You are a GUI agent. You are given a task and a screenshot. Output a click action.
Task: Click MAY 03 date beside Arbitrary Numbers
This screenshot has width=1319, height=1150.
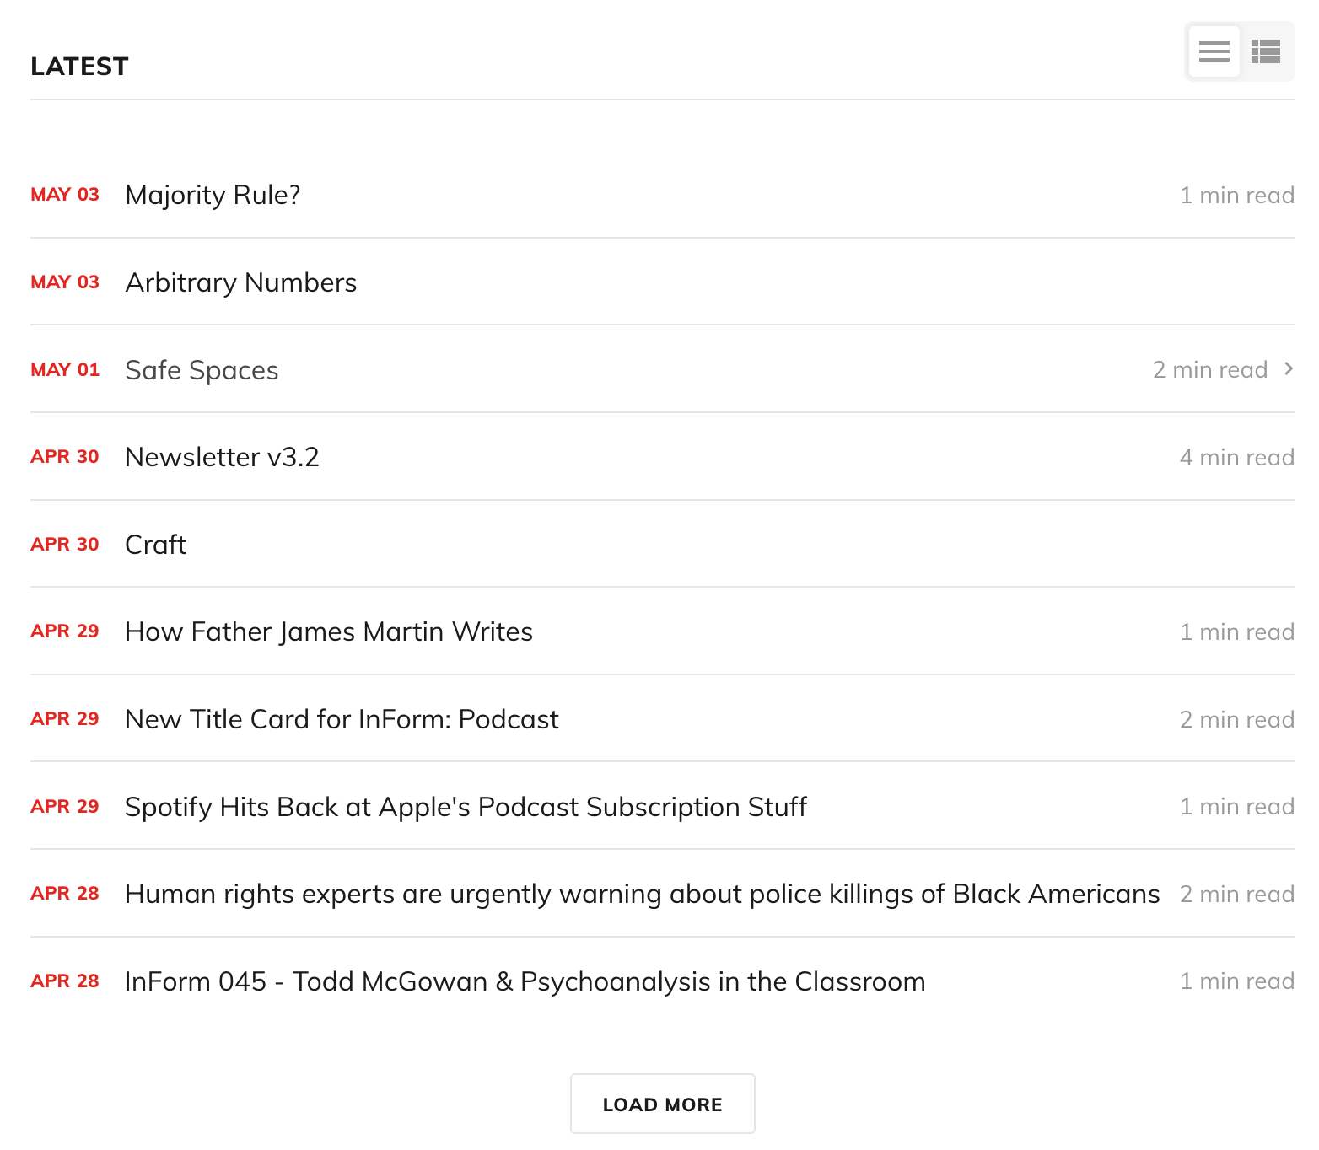[x=65, y=282]
